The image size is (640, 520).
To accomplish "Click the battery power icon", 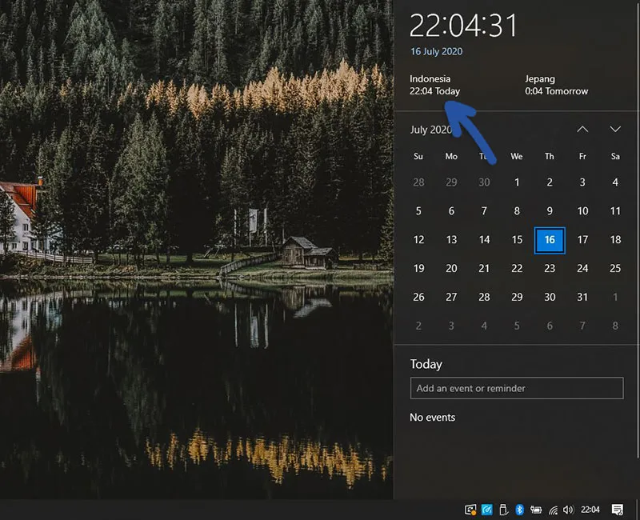I will [534, 510].
